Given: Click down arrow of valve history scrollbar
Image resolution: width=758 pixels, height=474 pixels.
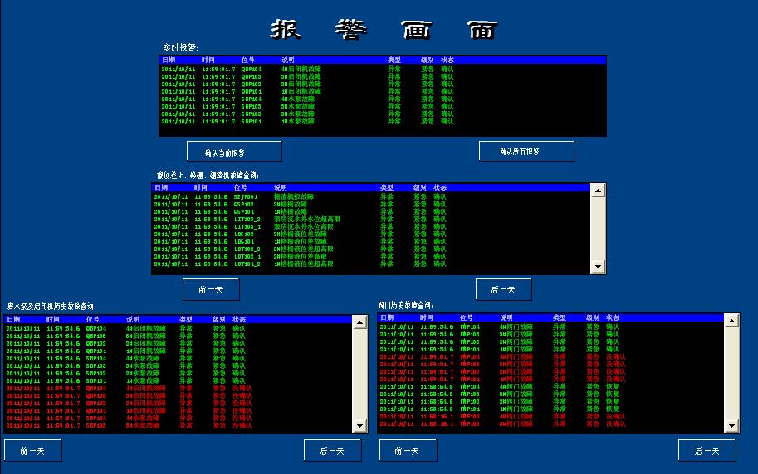Looking at the screenshot, I should pyautogui.click(x=731, y=426).
